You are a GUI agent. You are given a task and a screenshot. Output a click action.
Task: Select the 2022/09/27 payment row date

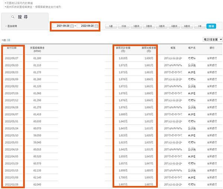12,58
